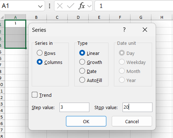Viewport: 173px width, 138px height.
Task: Click the formula bar showing 1
Action: [x=134, y=6]
